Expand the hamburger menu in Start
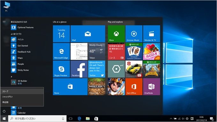This screenshot has width=217, height=122. click(4, 22)
